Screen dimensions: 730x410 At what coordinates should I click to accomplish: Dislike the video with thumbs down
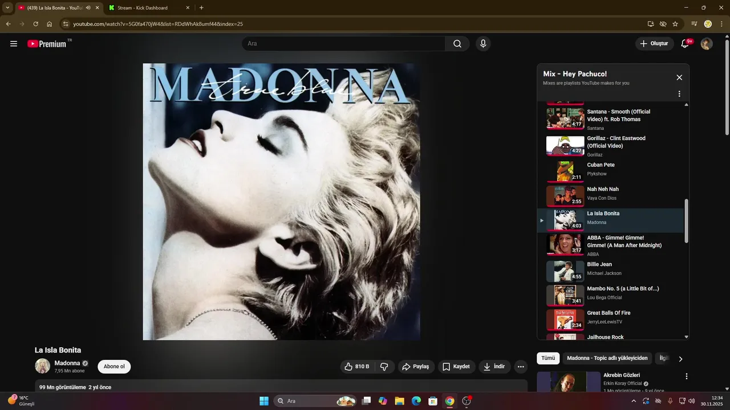point(384,367)
